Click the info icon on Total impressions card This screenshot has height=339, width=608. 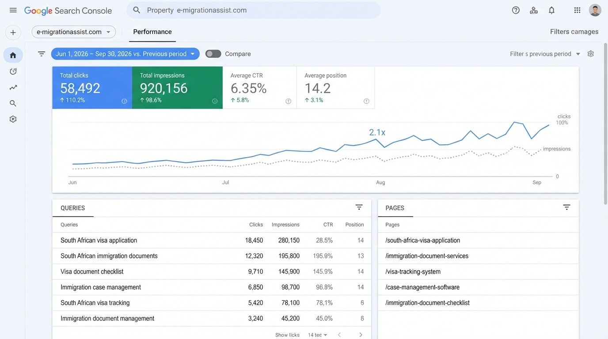point(215,101)
